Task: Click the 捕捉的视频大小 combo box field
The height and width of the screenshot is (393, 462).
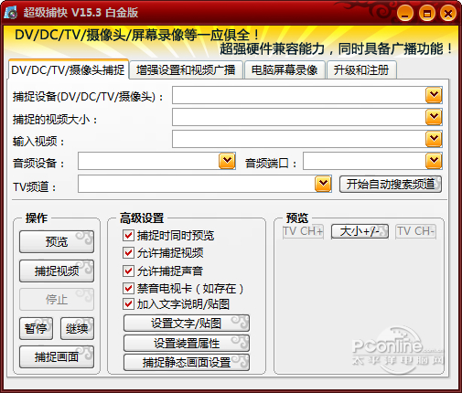Action: [x=307, y=117]
